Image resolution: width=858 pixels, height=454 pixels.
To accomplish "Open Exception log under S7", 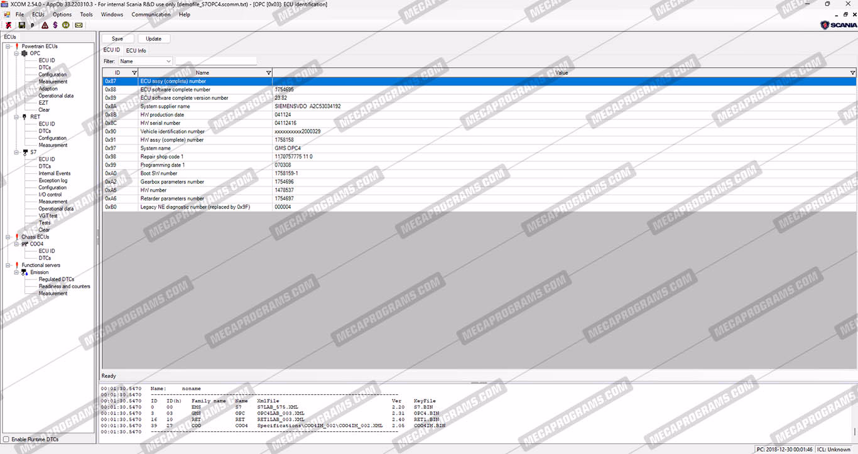I will point(53,180).
